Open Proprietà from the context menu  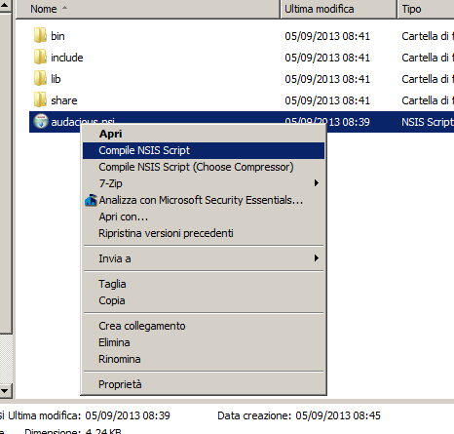point(204,384)
